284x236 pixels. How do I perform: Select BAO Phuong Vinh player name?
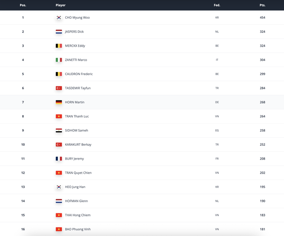[78, 229]
